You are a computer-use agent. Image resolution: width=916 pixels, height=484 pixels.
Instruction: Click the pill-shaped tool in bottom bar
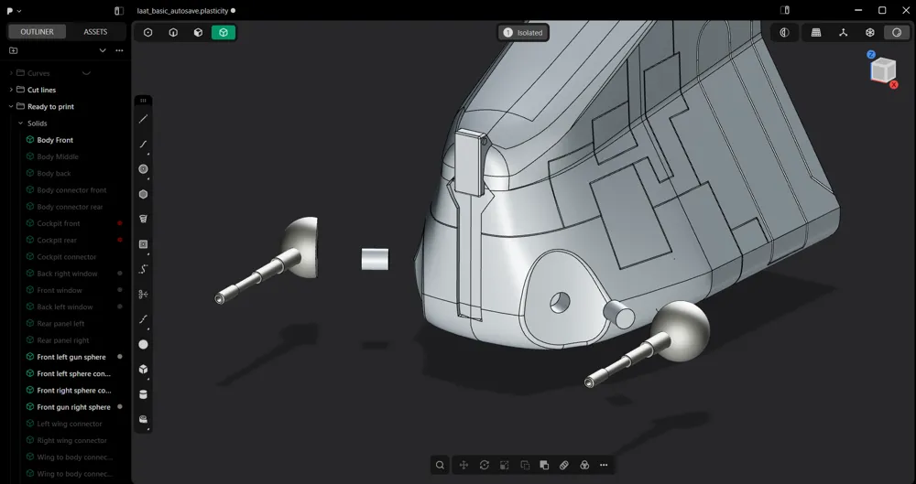click(x=564, y=466)
